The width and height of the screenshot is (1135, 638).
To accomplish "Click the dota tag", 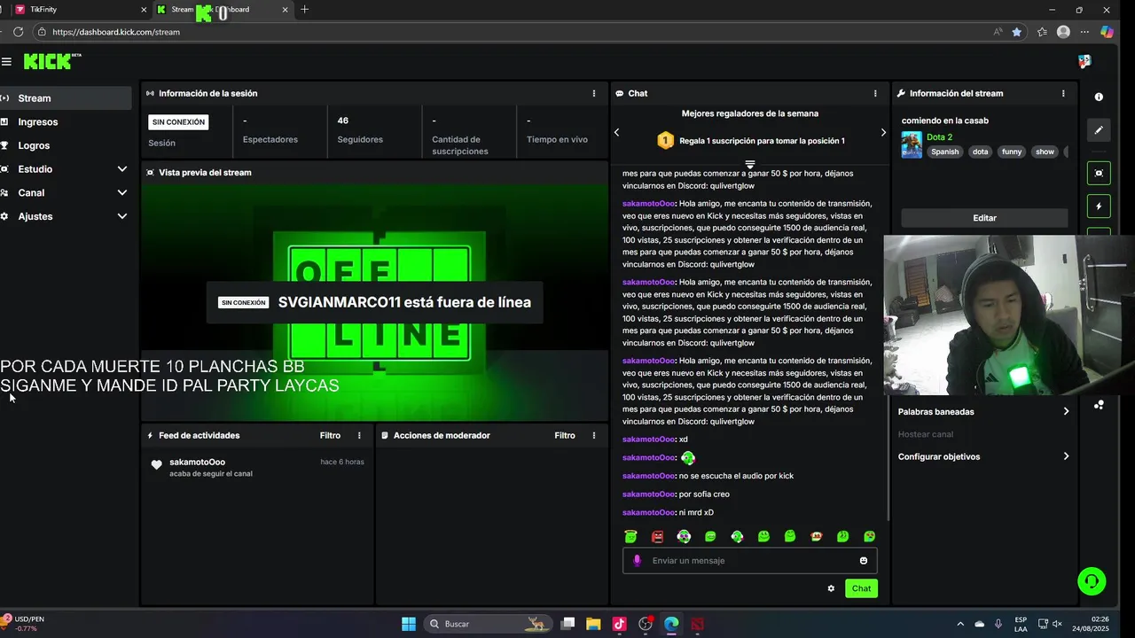I will click(x=980, y=152).
